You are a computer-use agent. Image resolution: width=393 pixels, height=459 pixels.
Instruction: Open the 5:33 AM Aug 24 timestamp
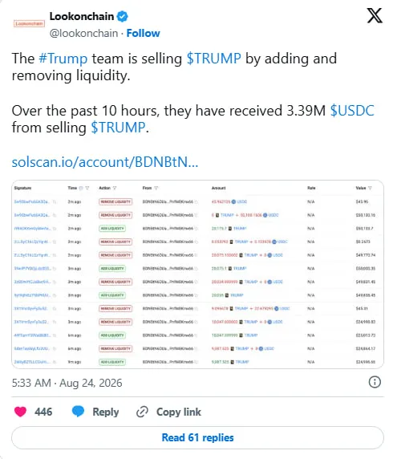[x=67, y=383]
